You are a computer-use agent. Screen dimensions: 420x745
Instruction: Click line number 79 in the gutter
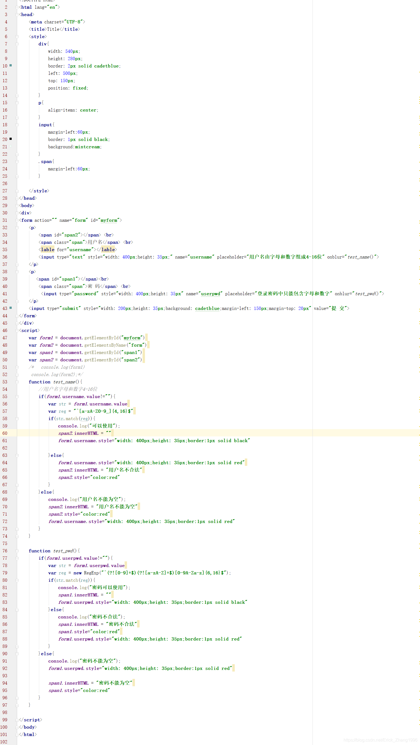tap(5, 573)
